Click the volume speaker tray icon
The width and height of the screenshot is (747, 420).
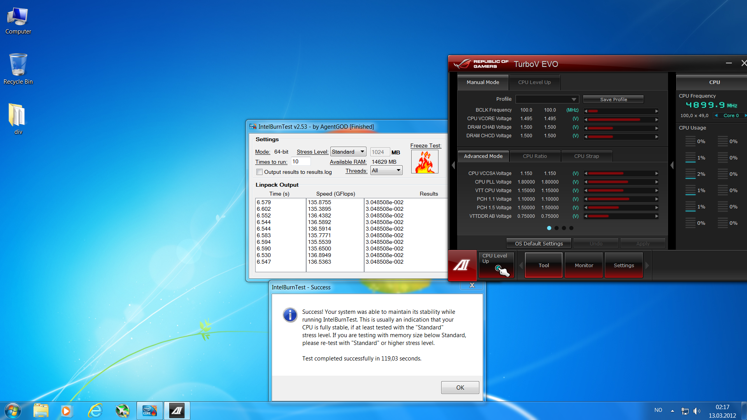tap(697, 411)
